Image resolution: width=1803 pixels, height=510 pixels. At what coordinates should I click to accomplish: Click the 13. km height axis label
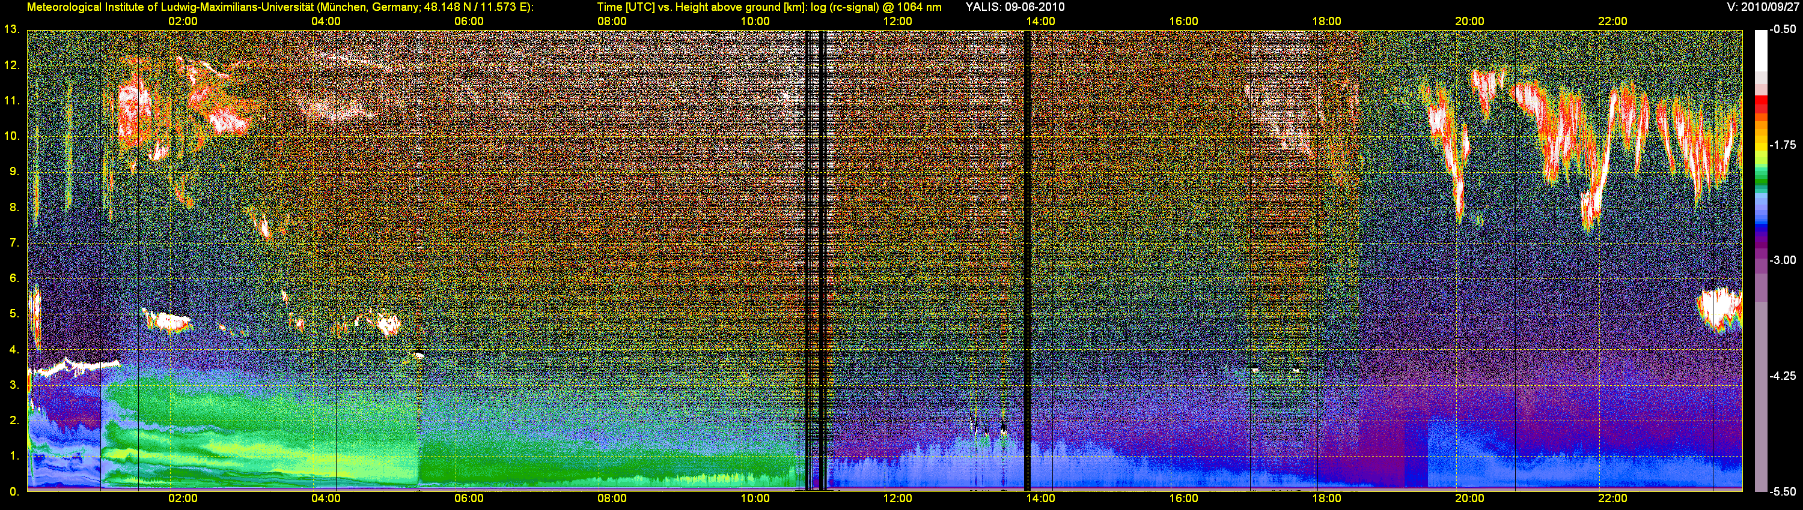(11, 30)
